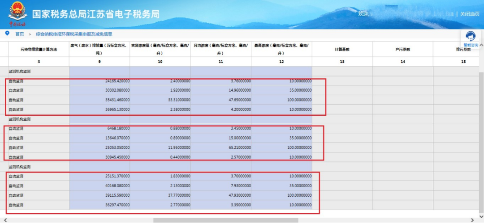This screenshot has height=223, width=484.
Task: Click the monthly average cell 65.21000000
Action: (x=220, y=147)
